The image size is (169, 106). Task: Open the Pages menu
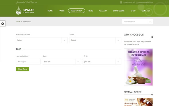62,11
